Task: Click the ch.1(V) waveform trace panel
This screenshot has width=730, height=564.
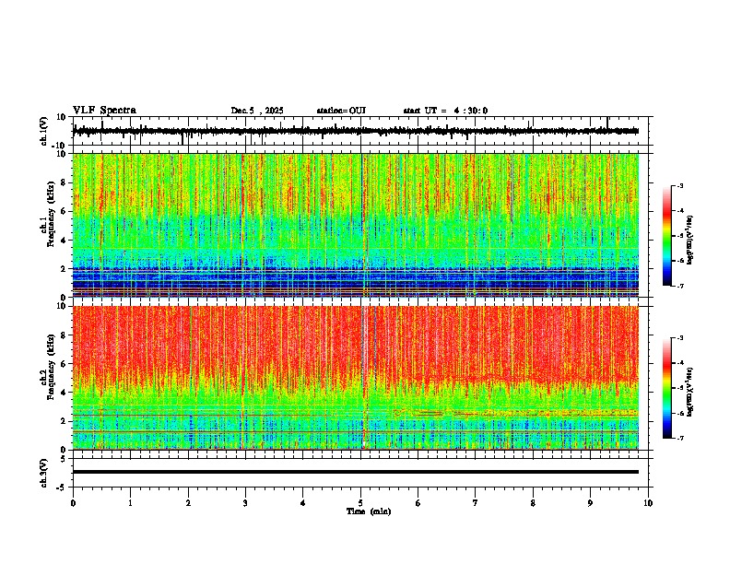Action: coord(362,131)
